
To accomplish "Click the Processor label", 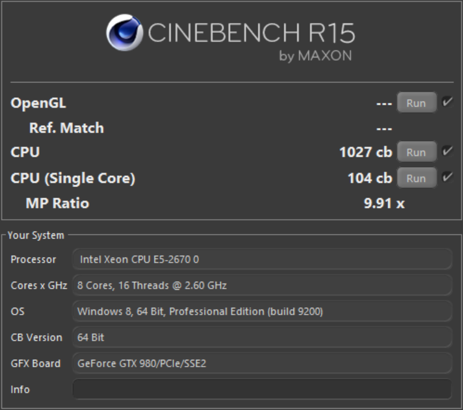I will click(33, 260).
